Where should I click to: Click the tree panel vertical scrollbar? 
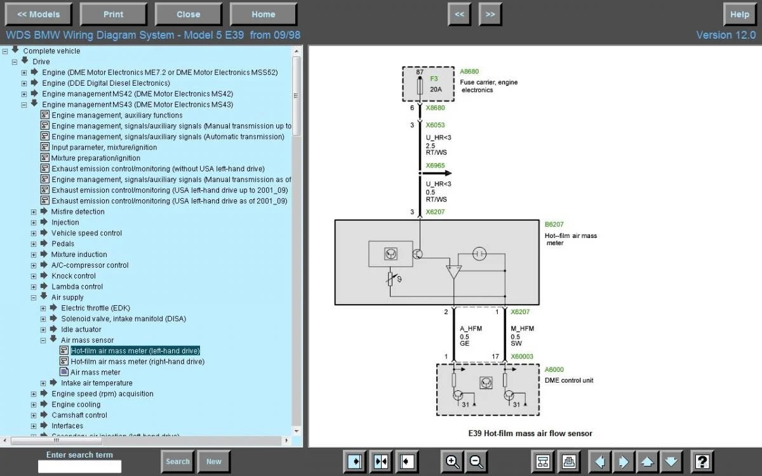point(297,95)
